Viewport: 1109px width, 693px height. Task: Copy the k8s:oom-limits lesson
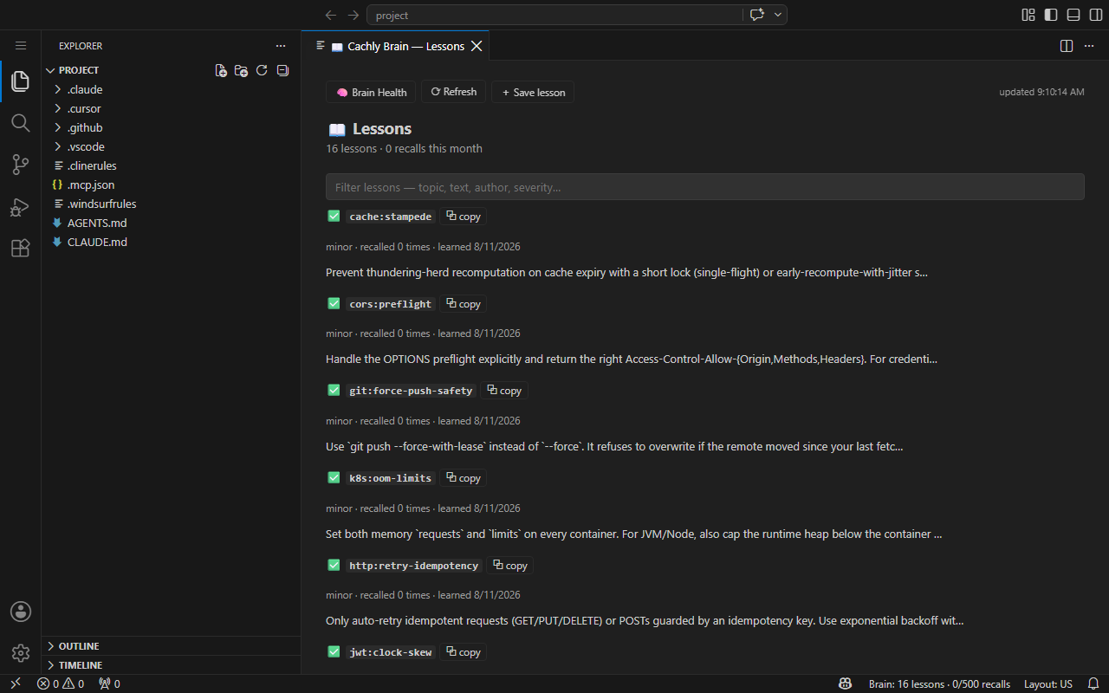point(464,478)
